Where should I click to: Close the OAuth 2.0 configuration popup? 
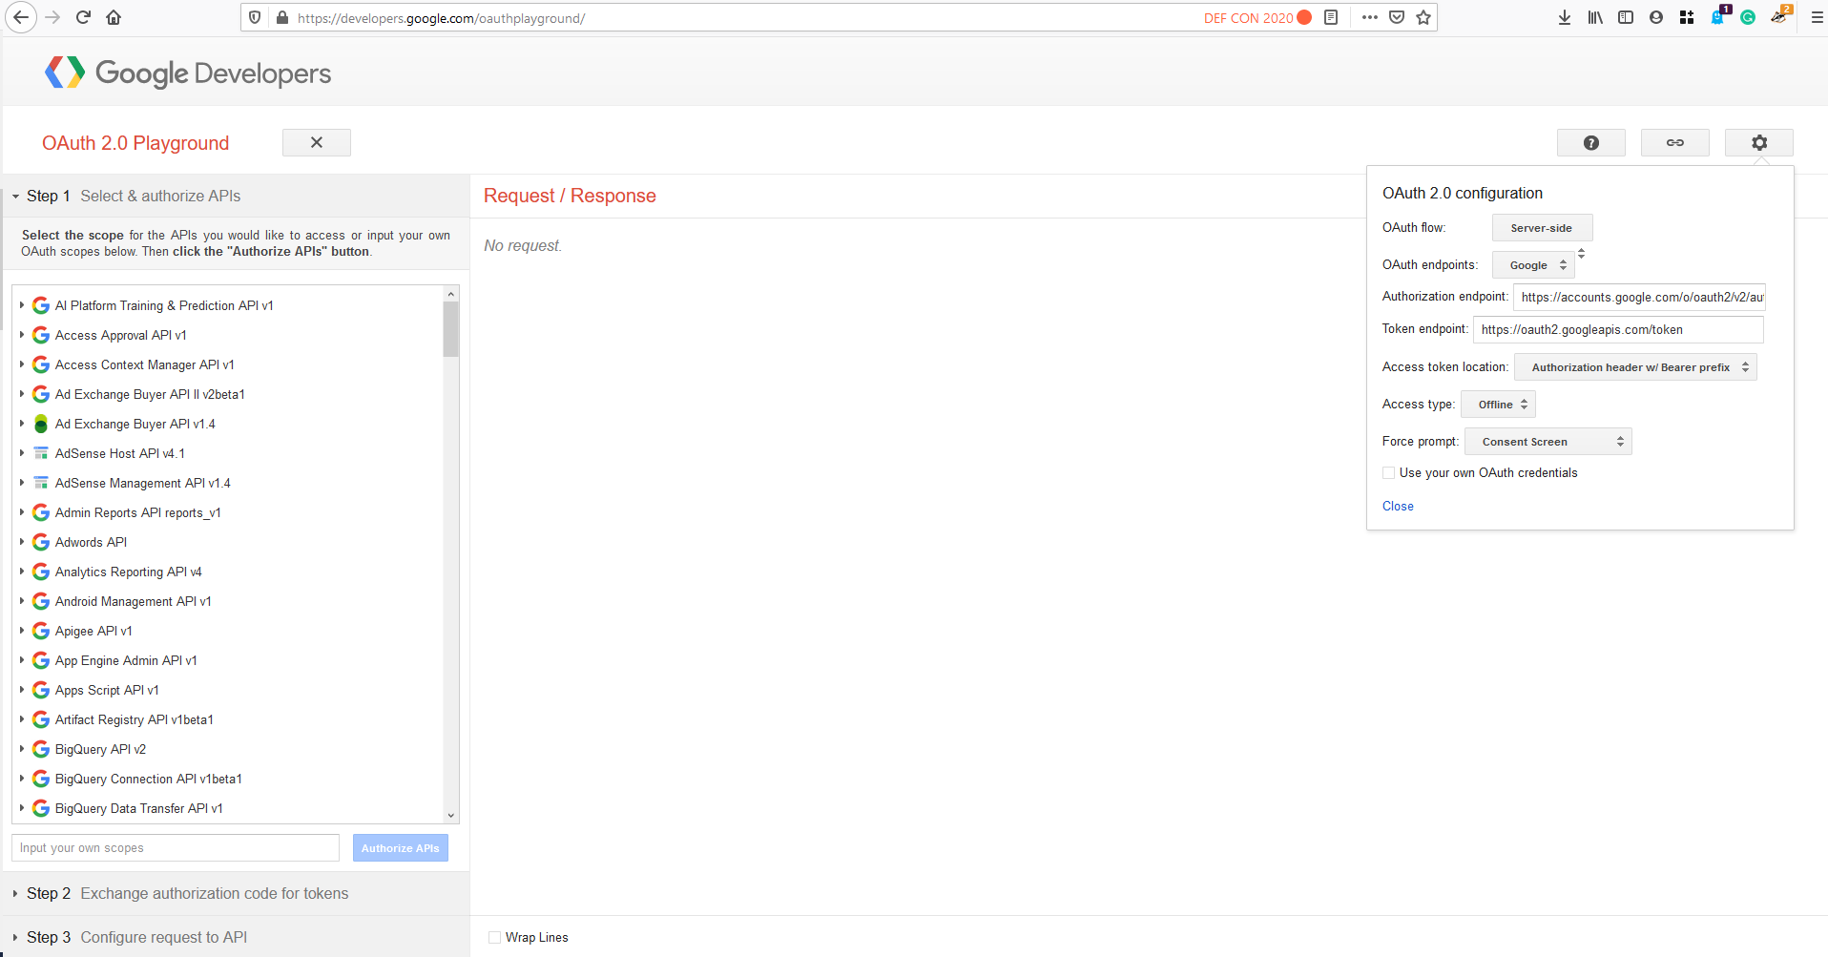[1398, 506]
